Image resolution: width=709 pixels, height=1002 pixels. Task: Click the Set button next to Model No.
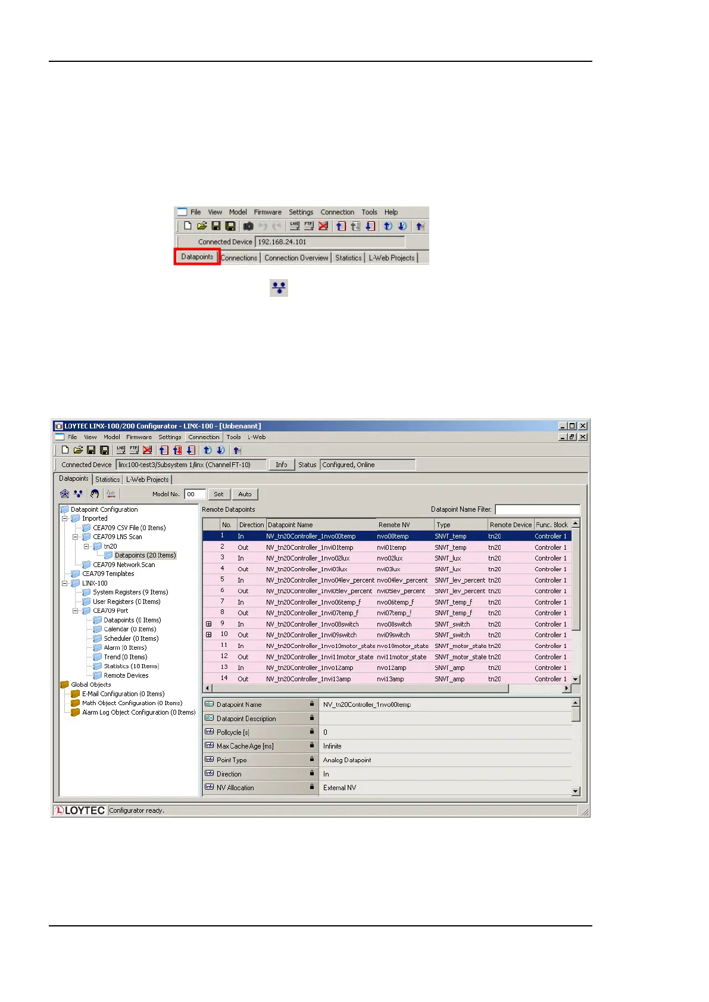[218, 494]
